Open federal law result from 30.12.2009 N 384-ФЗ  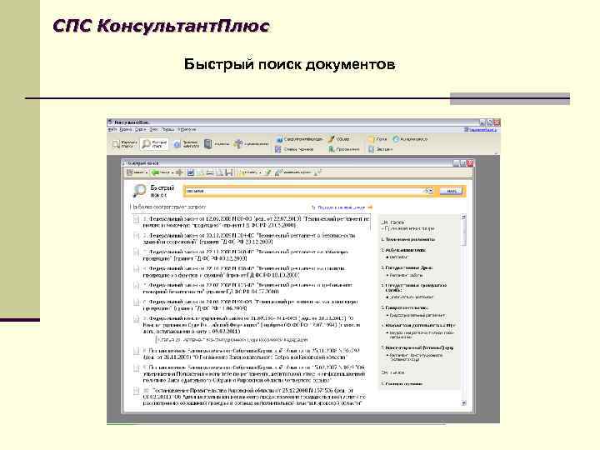point(248,238)
